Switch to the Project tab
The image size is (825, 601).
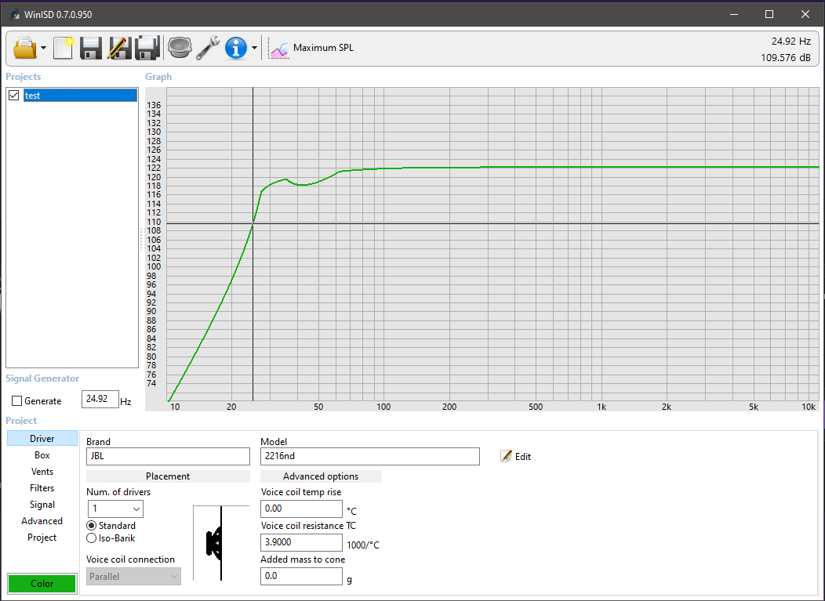pos(42,538)
